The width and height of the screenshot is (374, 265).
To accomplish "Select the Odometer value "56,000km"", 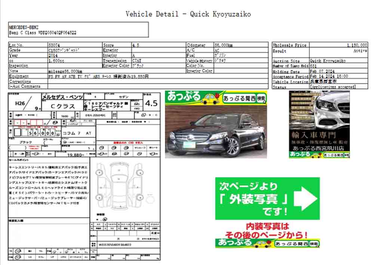I will pyautogui.click(x=224, y=45).
